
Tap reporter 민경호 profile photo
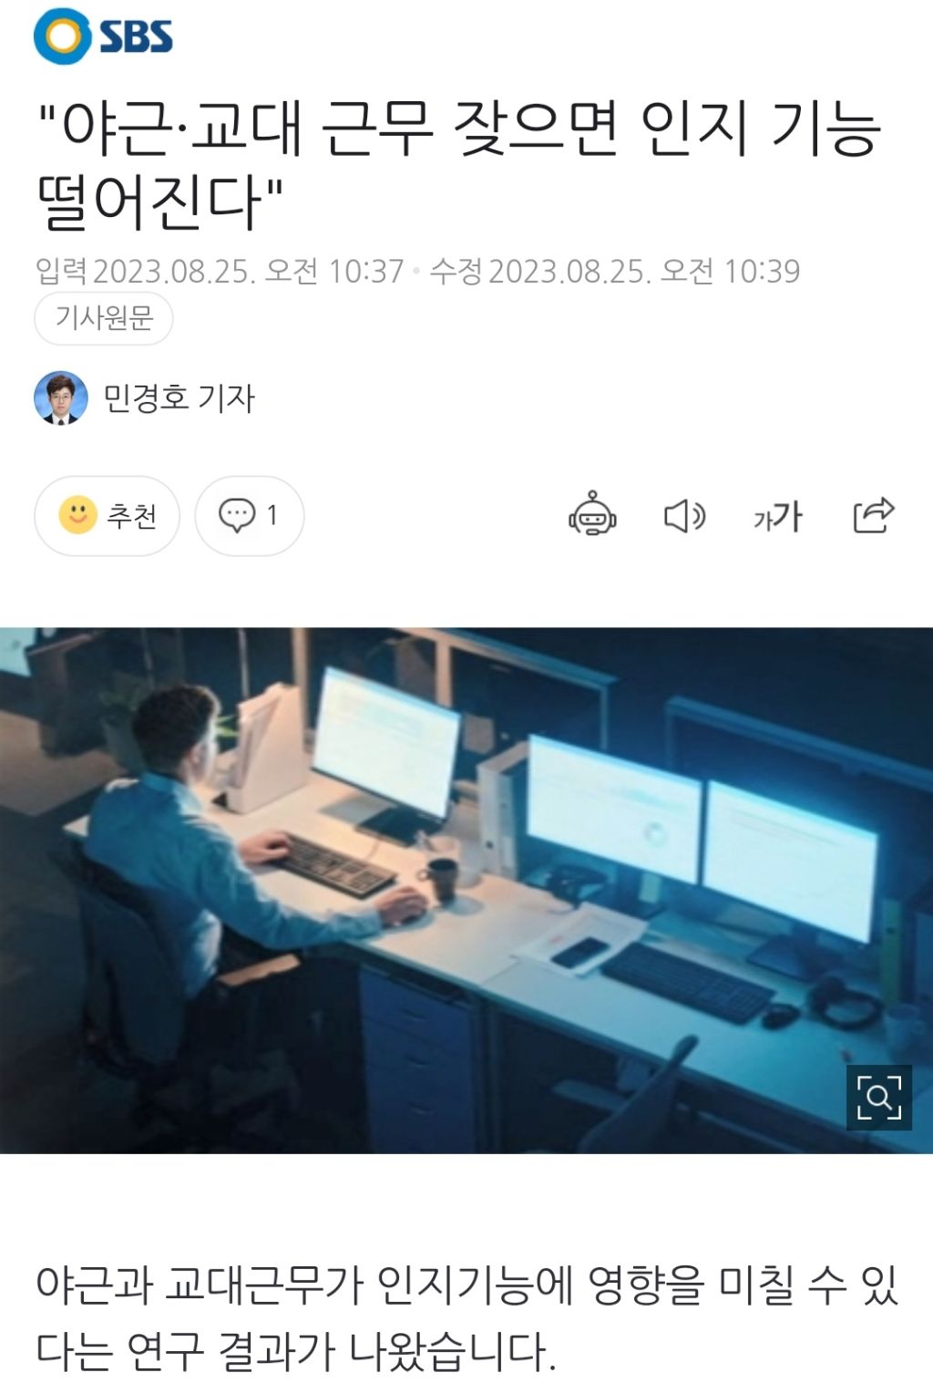pyautogui.click(x=61, y=398)
